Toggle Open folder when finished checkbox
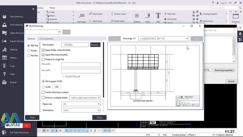243x137 pixels. (x=43, y=50)
